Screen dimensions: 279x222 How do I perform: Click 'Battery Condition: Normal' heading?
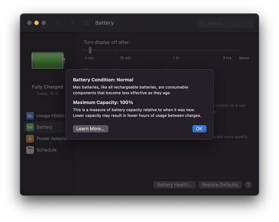[103, 80]
